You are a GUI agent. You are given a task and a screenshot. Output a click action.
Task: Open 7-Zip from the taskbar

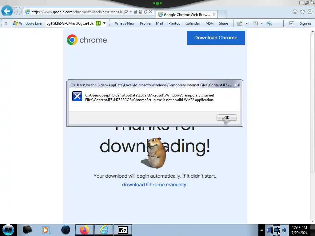(x=123, y=230)
